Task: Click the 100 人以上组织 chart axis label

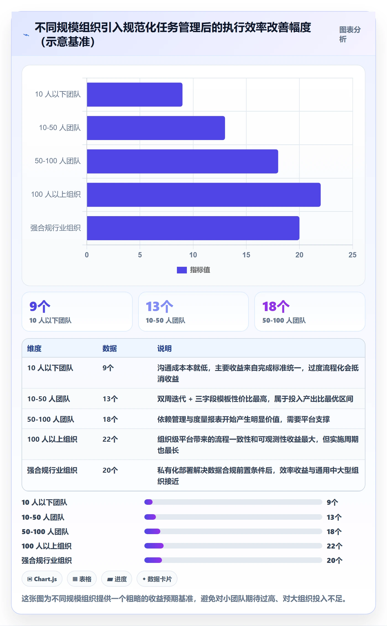Action: [x=56, y=195]
